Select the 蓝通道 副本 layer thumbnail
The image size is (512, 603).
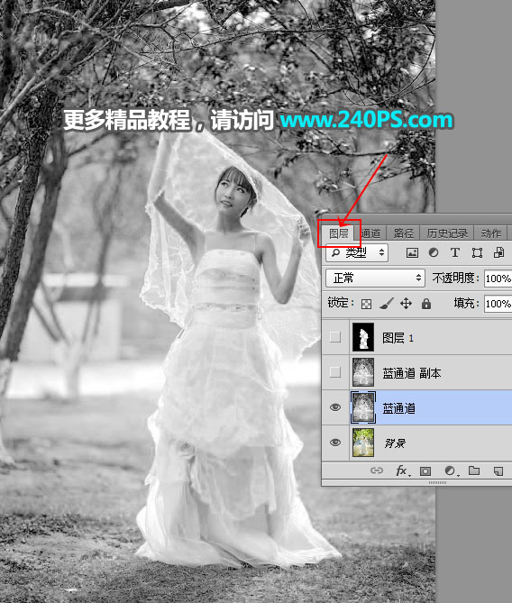(362, 372)
